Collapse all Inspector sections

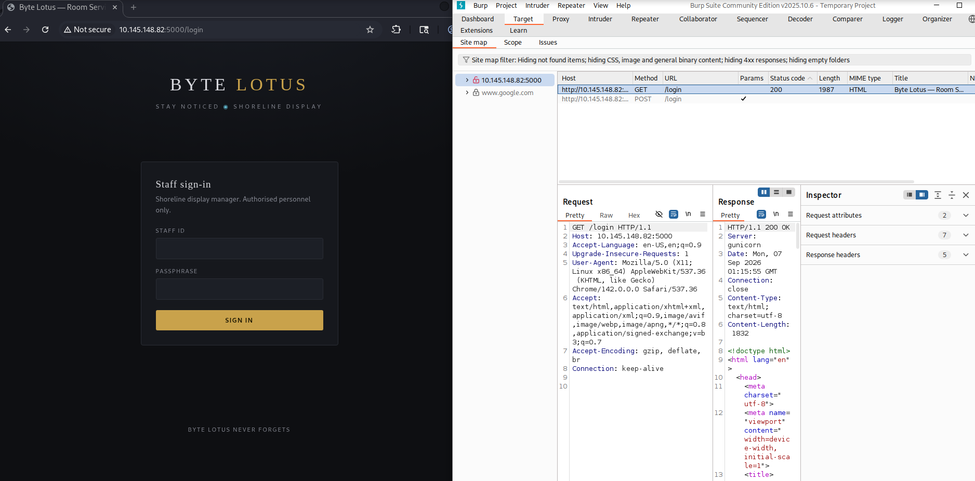pos(952,195)
